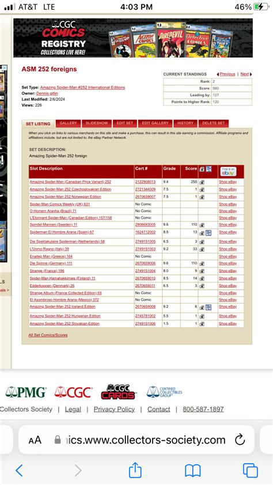Open the Edit Set tab
Viewport: 273px width, 485px height.
point(125,123)
